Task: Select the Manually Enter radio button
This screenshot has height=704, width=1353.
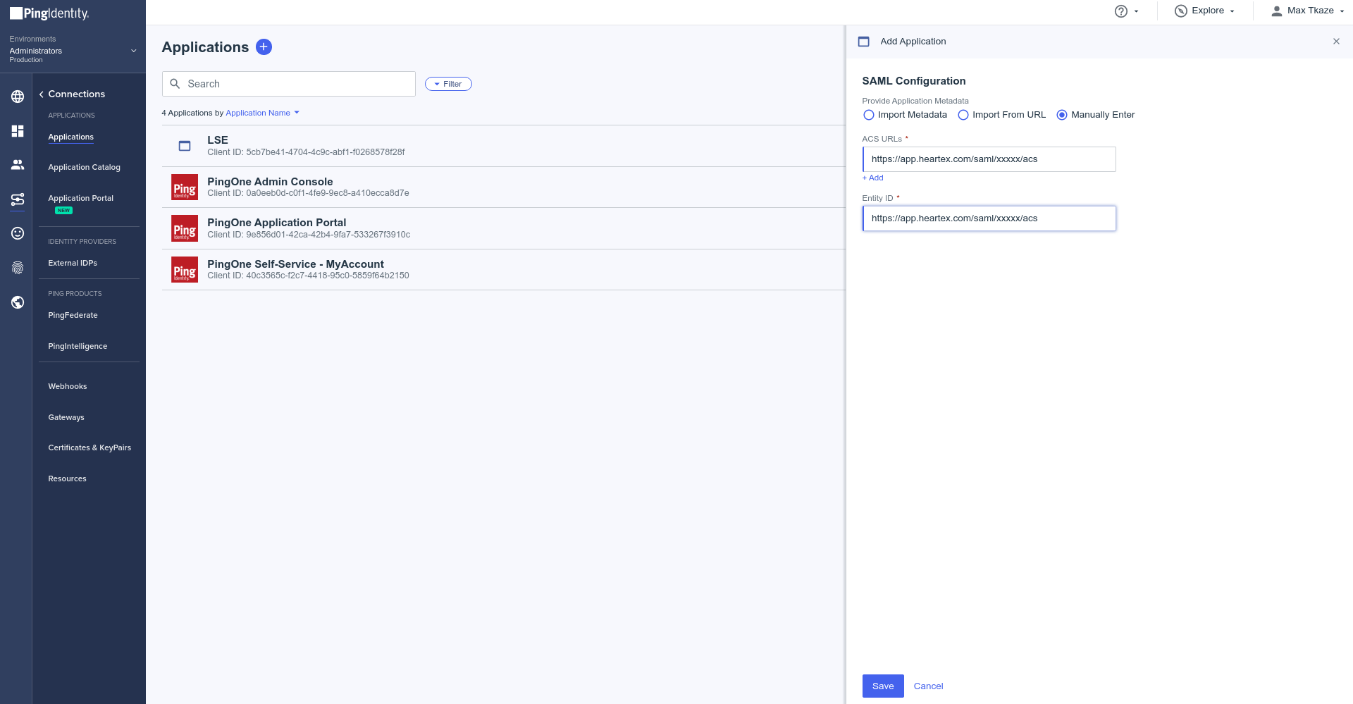Action: click(1062, 115)
